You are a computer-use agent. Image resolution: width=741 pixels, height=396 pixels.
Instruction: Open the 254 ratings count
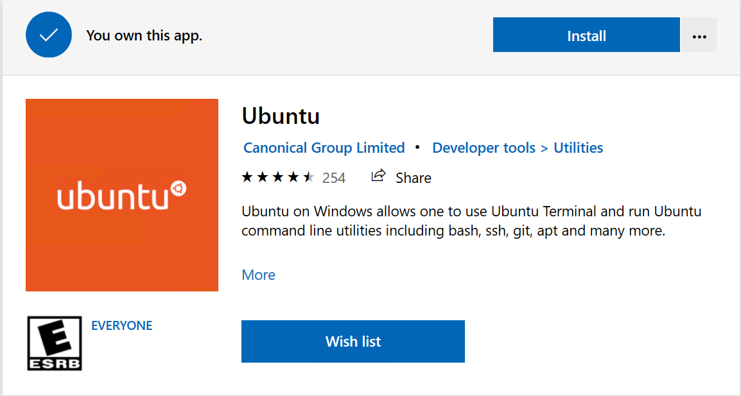tap(334, 178)
